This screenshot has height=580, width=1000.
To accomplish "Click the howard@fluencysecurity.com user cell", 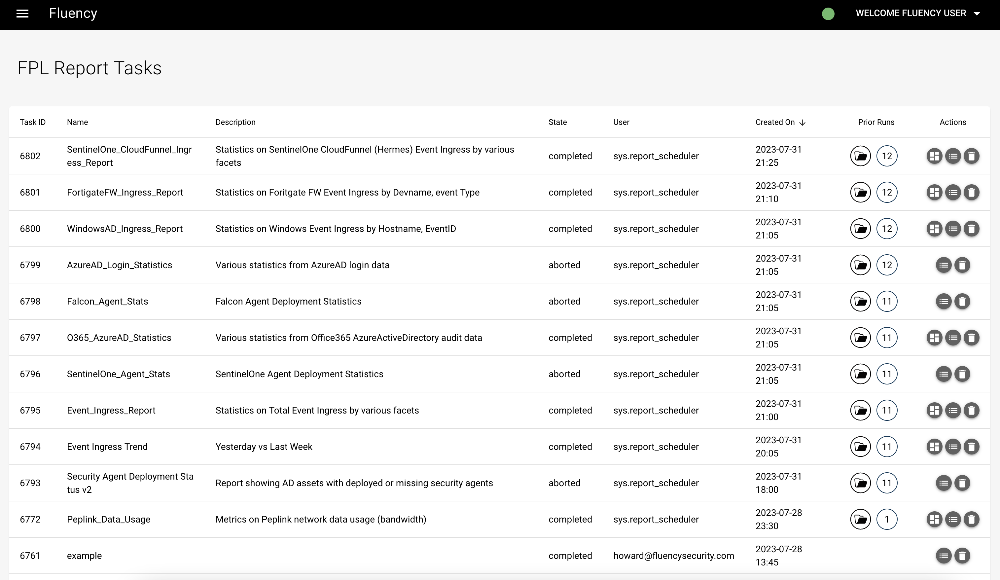I will (673, 556).
